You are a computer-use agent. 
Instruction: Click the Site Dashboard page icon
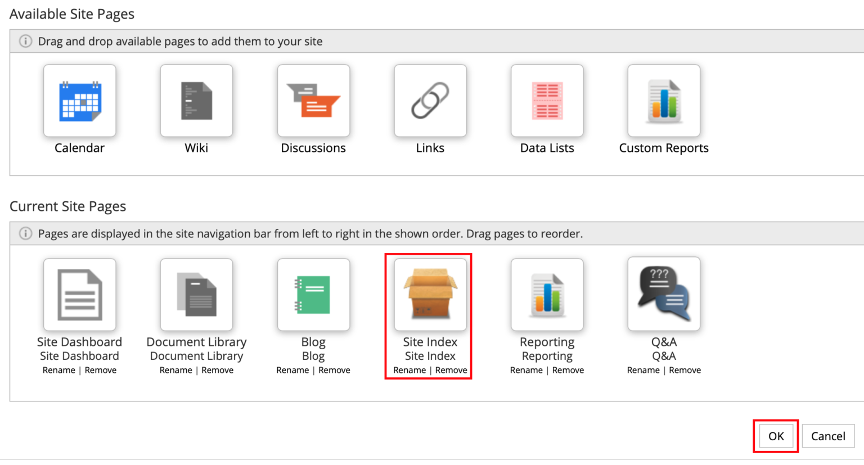(x=79, y=294)
